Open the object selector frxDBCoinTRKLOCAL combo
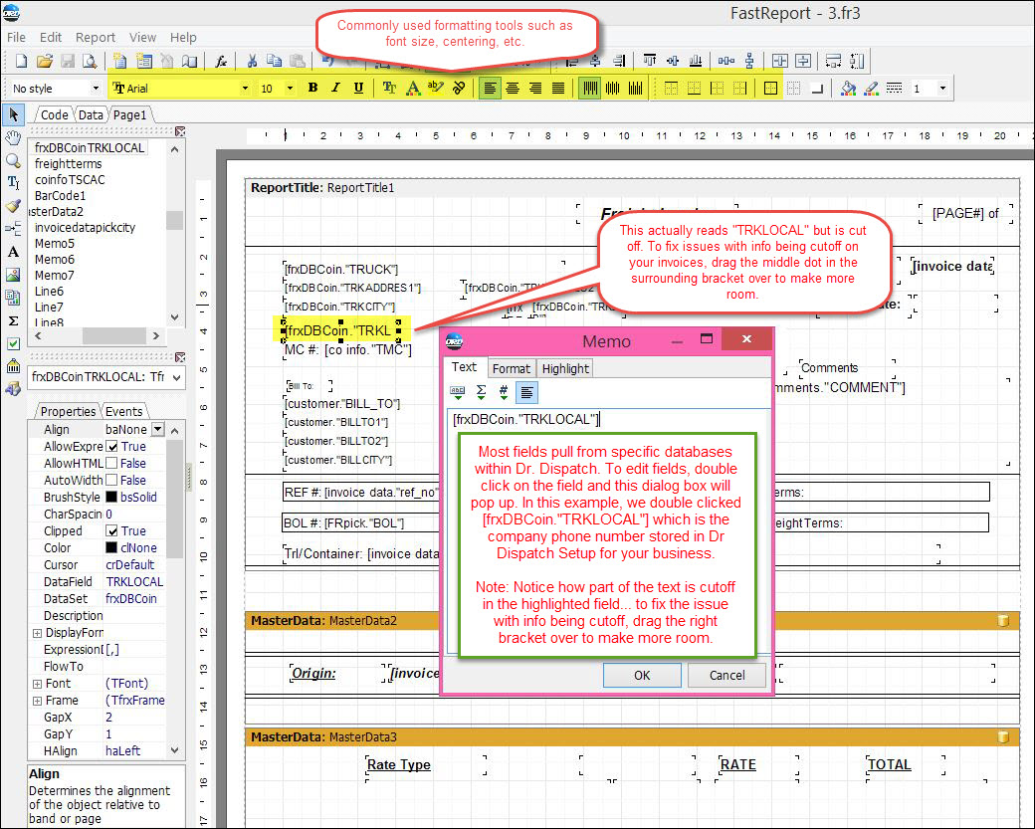This screenshot has height=829, width=1035. [106, 377]
